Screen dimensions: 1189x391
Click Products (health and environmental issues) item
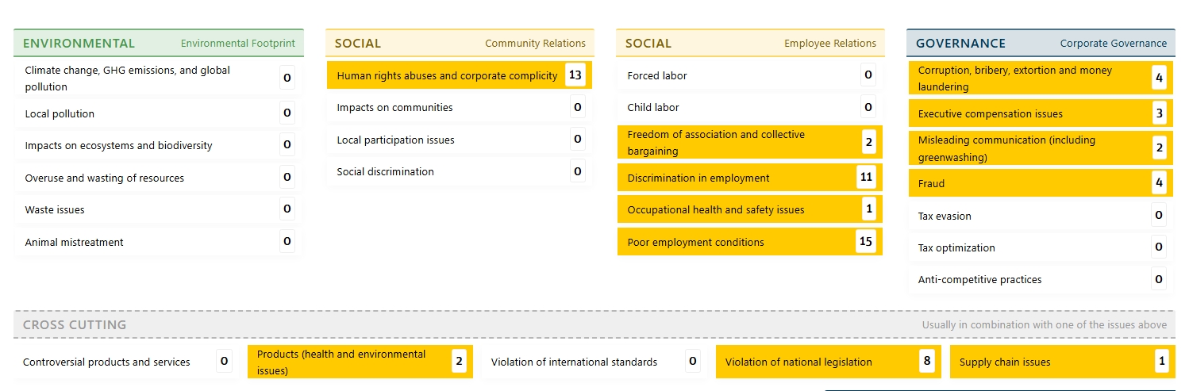(x=360, y=362)
